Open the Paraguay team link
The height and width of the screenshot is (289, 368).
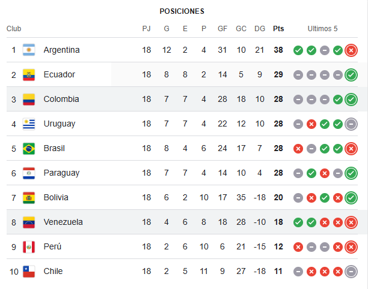coord(61,173)
